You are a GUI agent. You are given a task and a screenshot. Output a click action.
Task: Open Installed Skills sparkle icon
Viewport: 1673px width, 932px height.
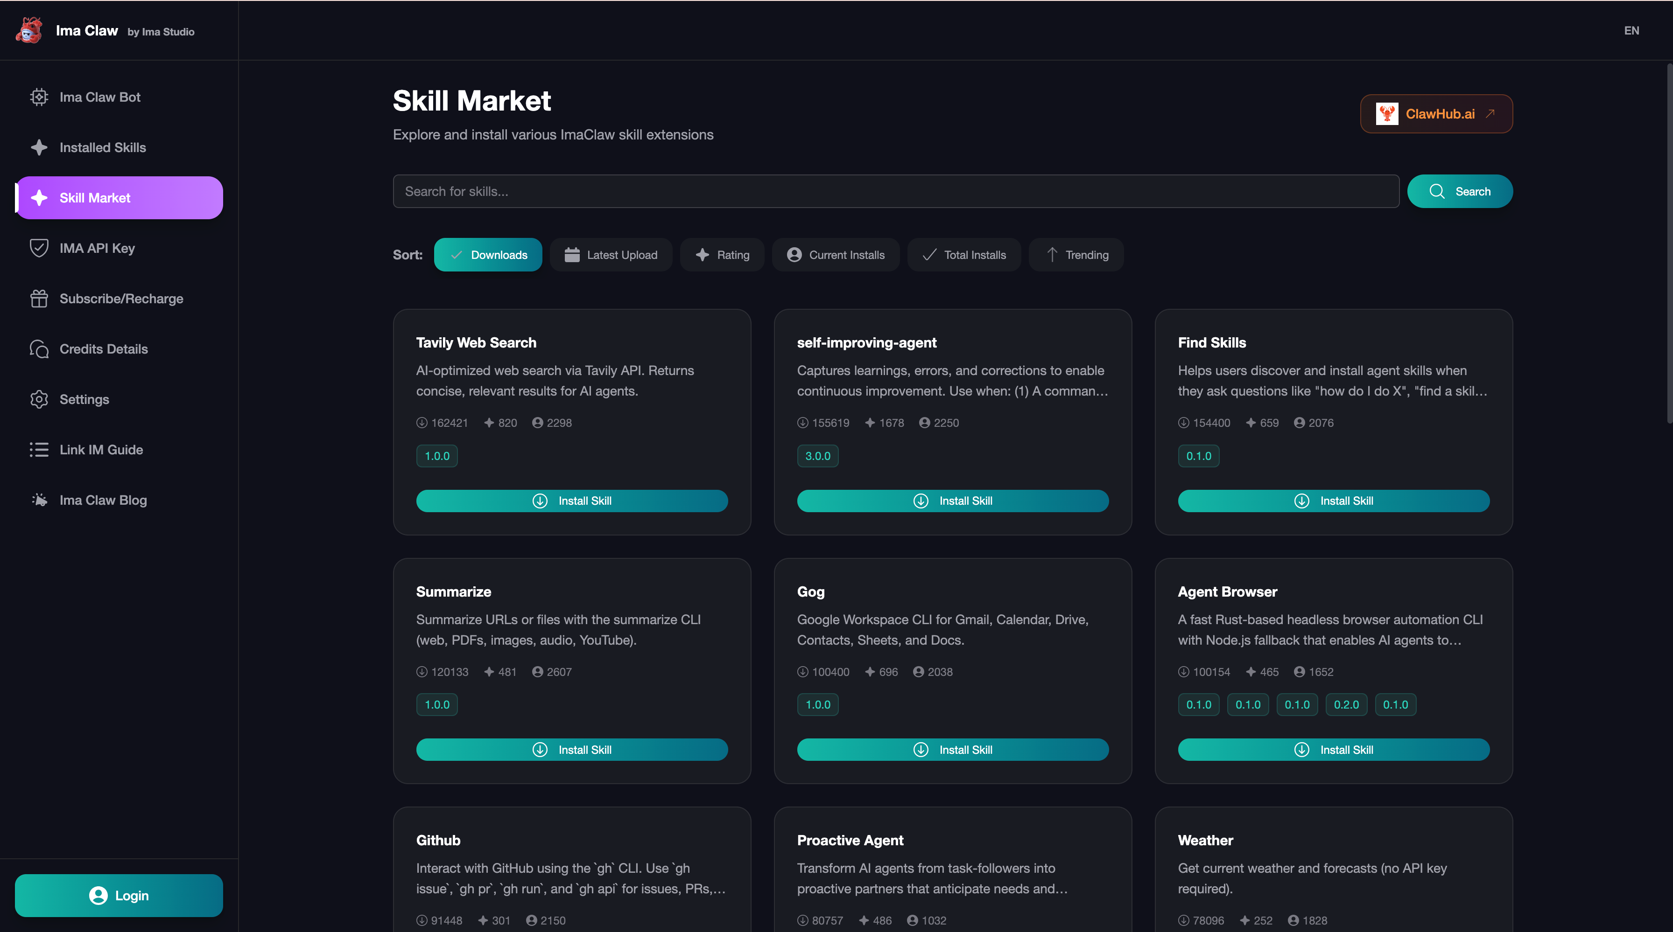click(39, 147)
